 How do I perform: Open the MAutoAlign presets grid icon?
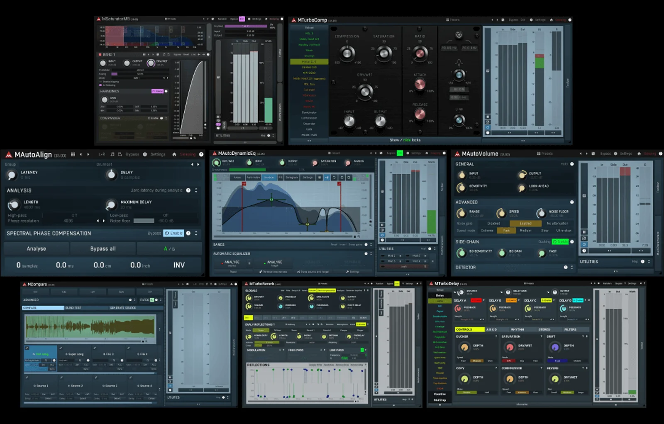tap(73, 154)
